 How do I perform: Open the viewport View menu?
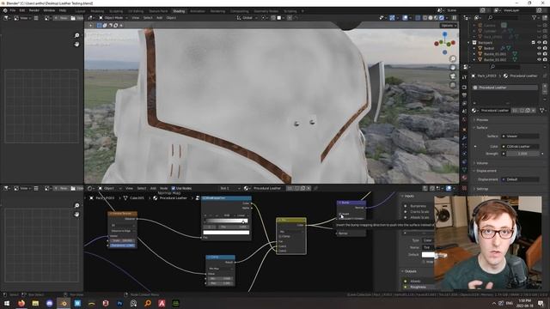click(x=136, y=17)
